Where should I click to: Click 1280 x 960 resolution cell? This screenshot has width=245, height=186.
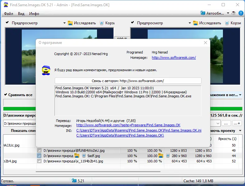pos(203,156)
